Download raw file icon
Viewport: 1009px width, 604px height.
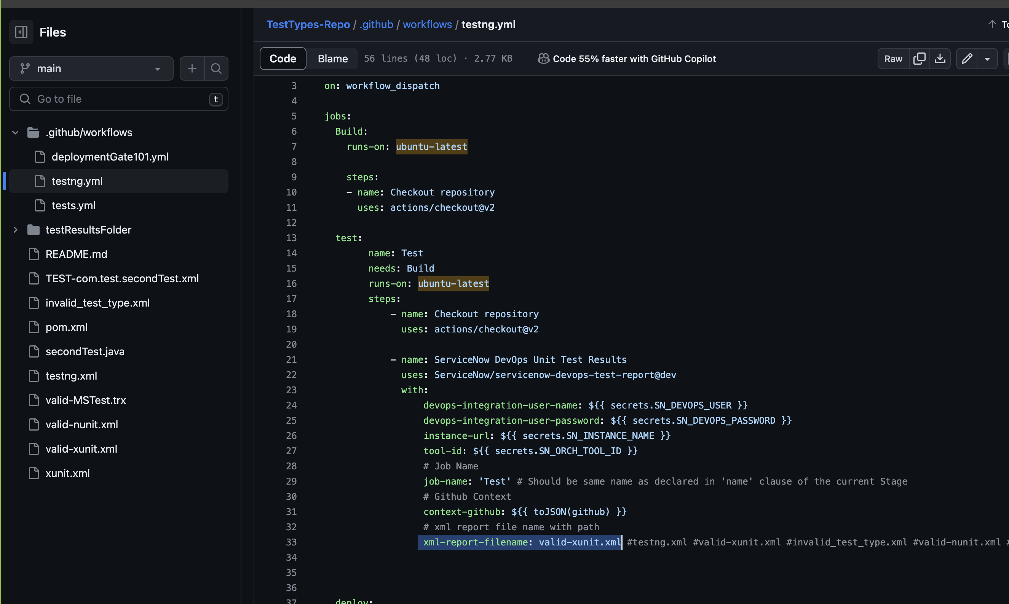pos(940,59)
